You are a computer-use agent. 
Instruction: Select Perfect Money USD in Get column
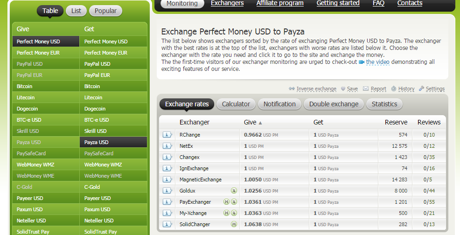point(113,41)
